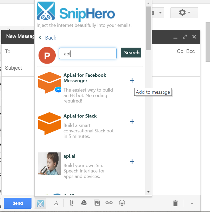
Task: Click the Product Hunt logo in SnipHero
Action: (x=47, y=55)
